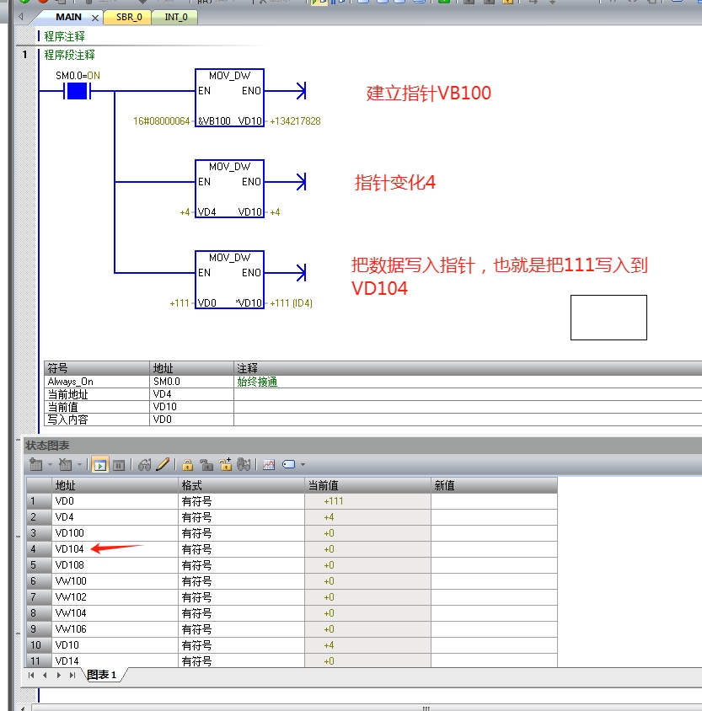The width and height of the screenshot is (702, 711).
Task: Click the unforce all lock icon
Action: pyautogui.click(x=225, y=464)
